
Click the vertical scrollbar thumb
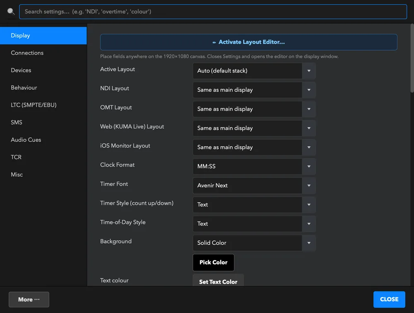point(412,58)
